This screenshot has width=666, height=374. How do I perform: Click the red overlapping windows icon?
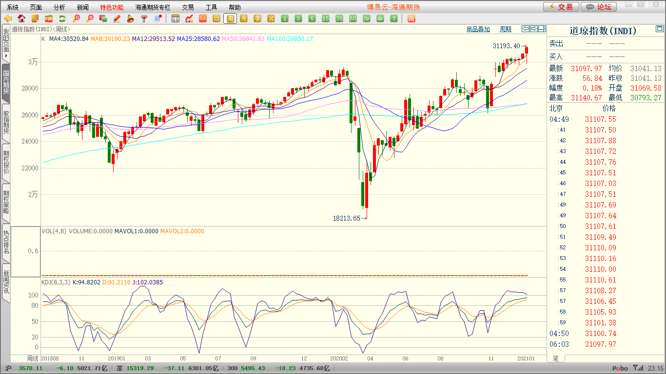pos(103,19)
